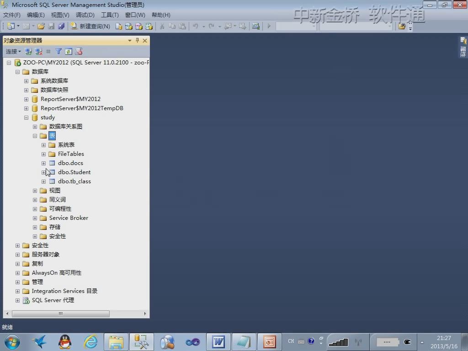
Task: Open the 调试(D) menu
Action: [85, 15]
